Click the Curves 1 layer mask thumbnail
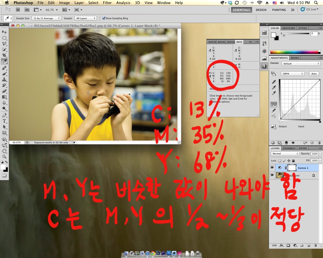 pyautogui.click(x=292, y=168)
